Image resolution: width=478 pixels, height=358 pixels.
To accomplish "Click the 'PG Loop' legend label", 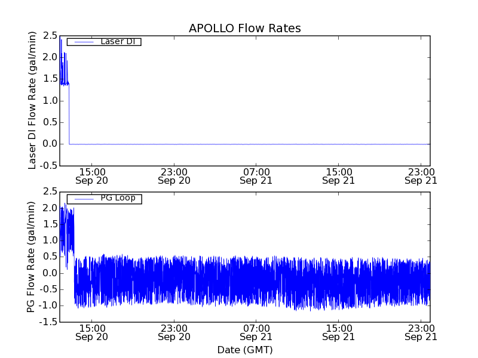I will coord(118,198).
